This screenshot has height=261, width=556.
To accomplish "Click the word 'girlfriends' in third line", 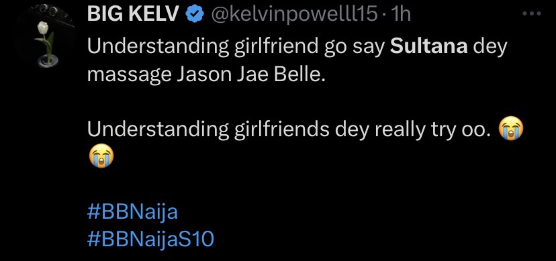I will (x=281, y=131).
